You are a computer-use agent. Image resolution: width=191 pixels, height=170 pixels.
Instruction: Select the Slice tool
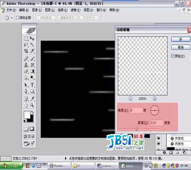click(32, 51)
